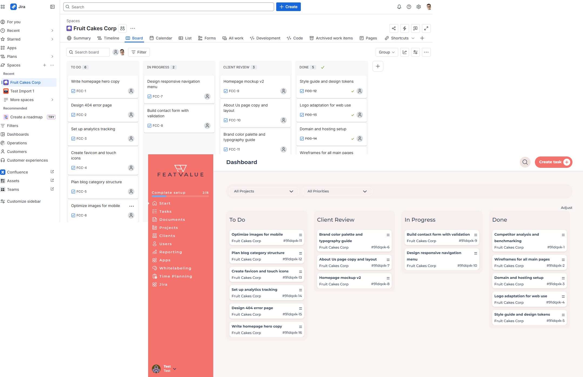Open the Jira app switcher grid icon
The width and height of the screenshot is (583, 377).
click(x=3, y=7)
